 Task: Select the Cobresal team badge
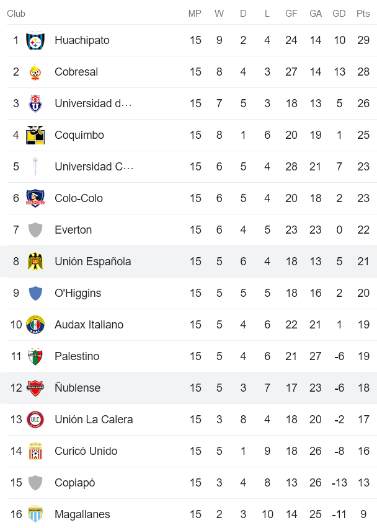click(x=35, y=71)
